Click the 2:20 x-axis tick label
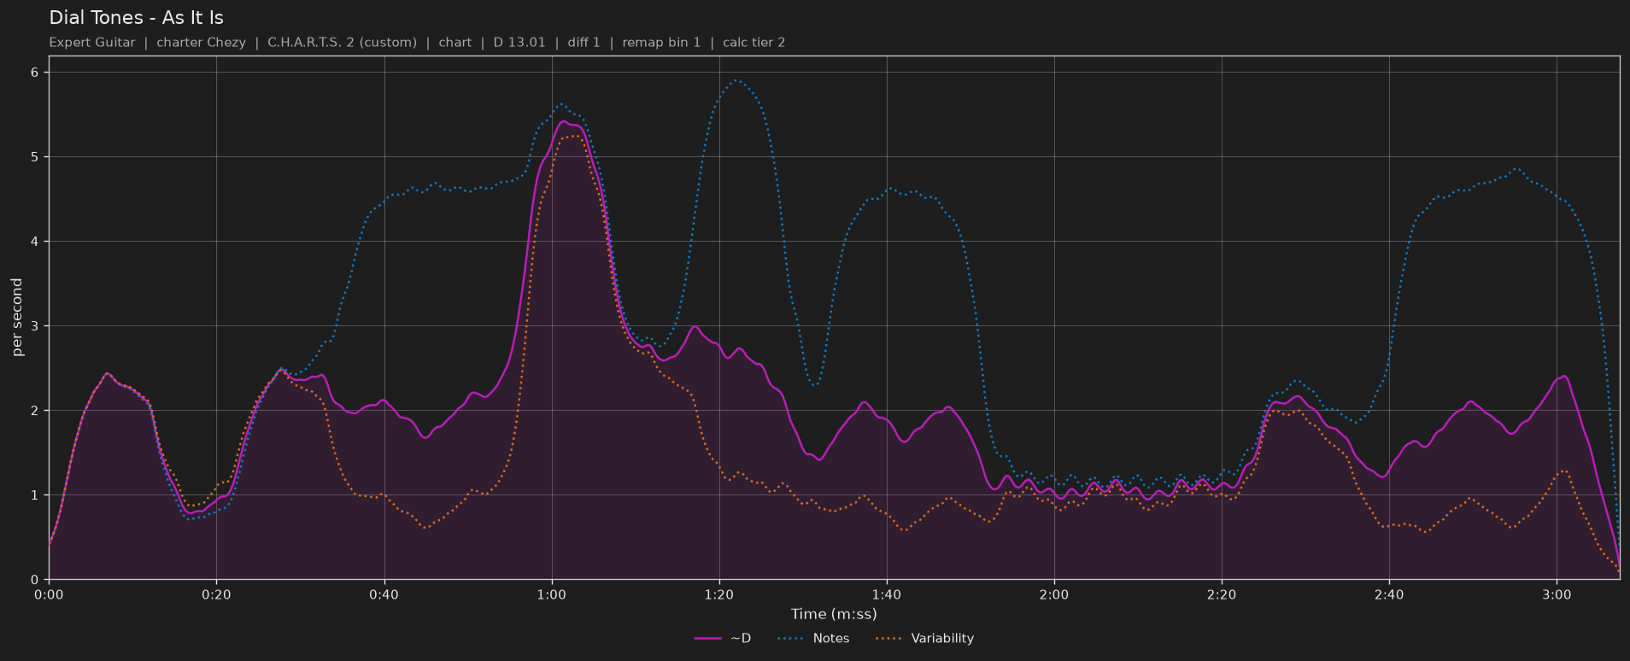The width and height of the screenshot is (1630, 661). tap(1222, 595)
